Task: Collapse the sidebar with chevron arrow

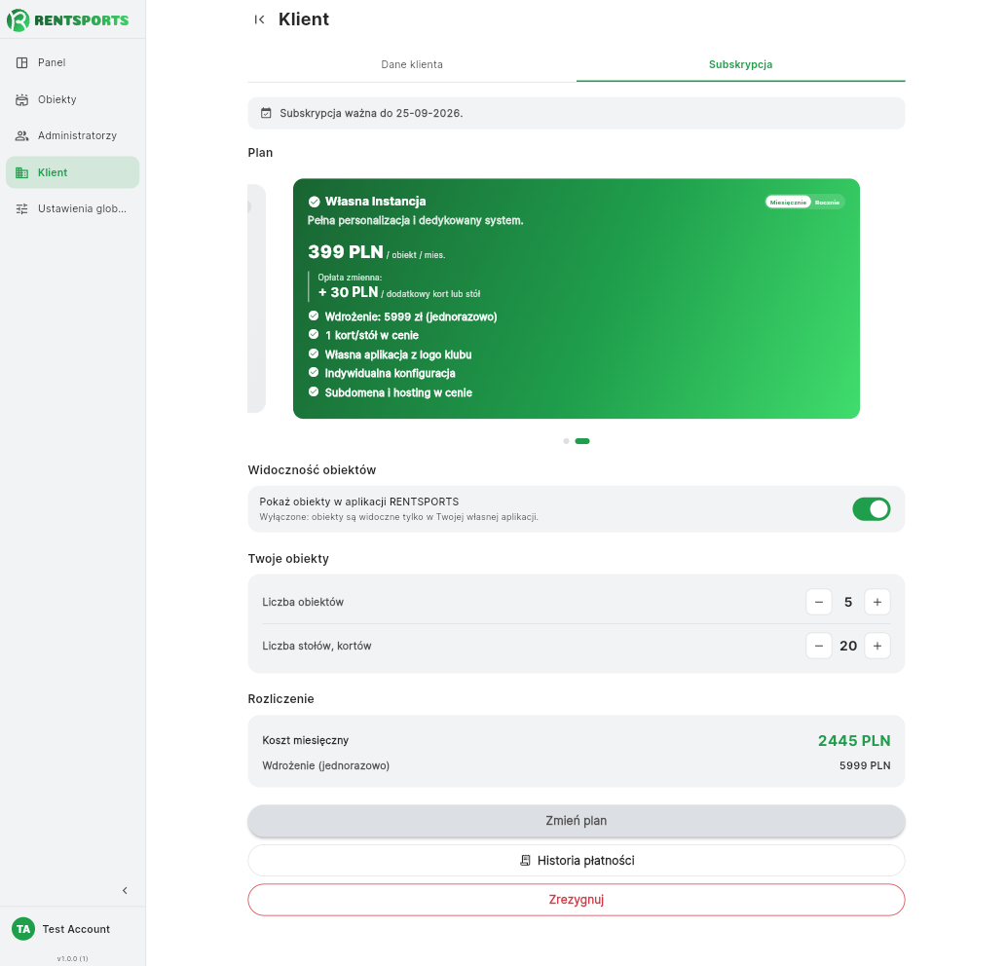Action: [x=125, y=890]
